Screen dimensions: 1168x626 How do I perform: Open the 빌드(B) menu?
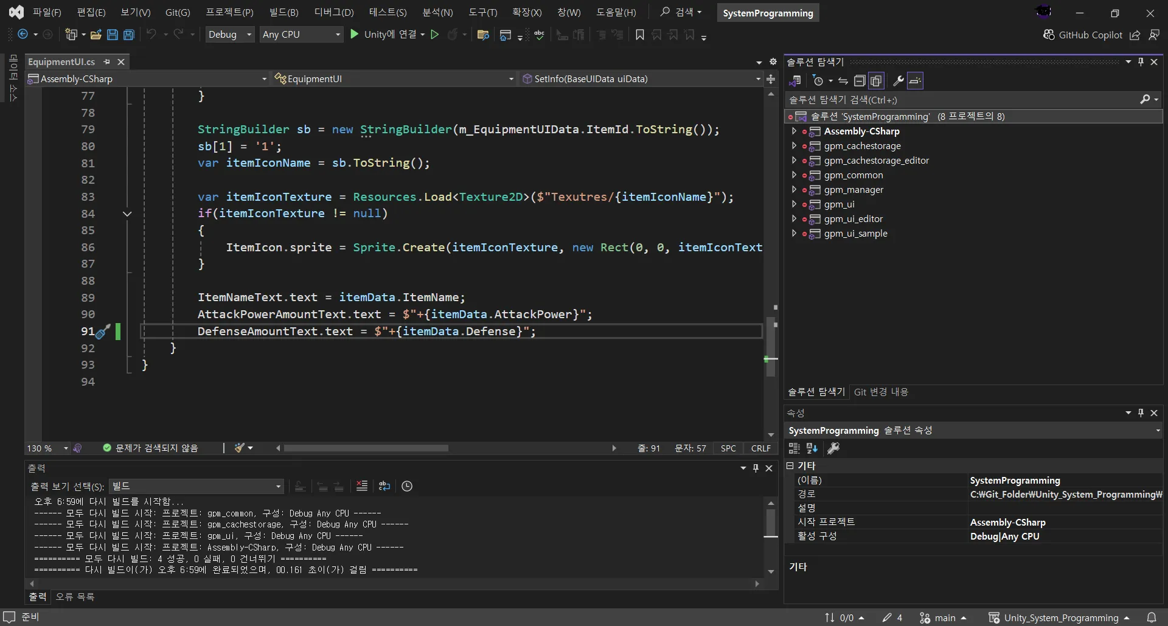click(284, 12)
